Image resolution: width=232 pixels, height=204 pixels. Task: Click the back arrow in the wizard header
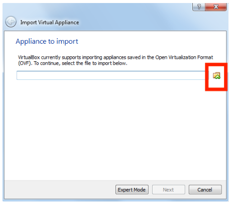[x=11, y=22]
